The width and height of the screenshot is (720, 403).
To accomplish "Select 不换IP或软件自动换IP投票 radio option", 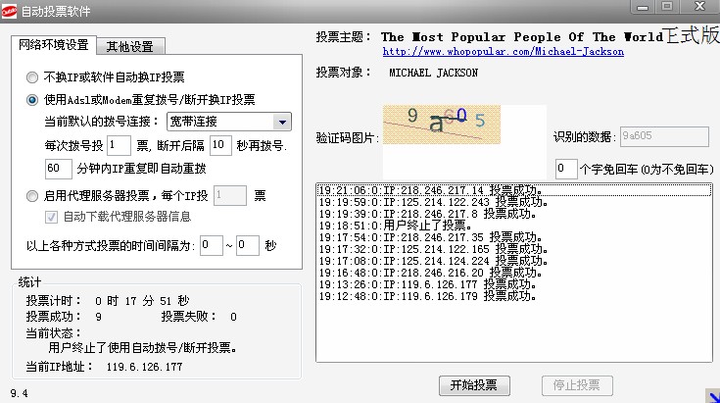I will pos(33,76).
